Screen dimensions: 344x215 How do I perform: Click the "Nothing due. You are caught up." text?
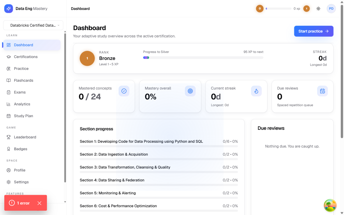pyautogui.click(x=292, y=146)
